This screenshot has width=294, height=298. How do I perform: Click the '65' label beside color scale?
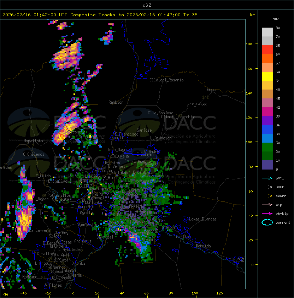coord(278,45)
